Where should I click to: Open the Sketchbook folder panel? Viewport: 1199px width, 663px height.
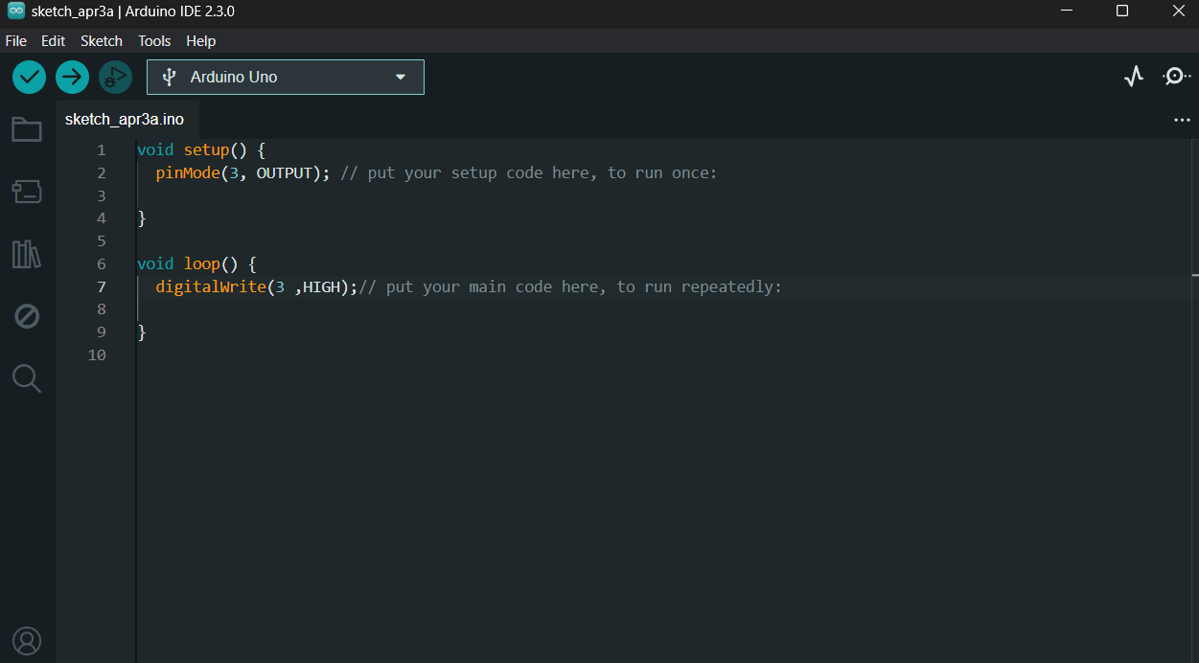click(27, 129)
